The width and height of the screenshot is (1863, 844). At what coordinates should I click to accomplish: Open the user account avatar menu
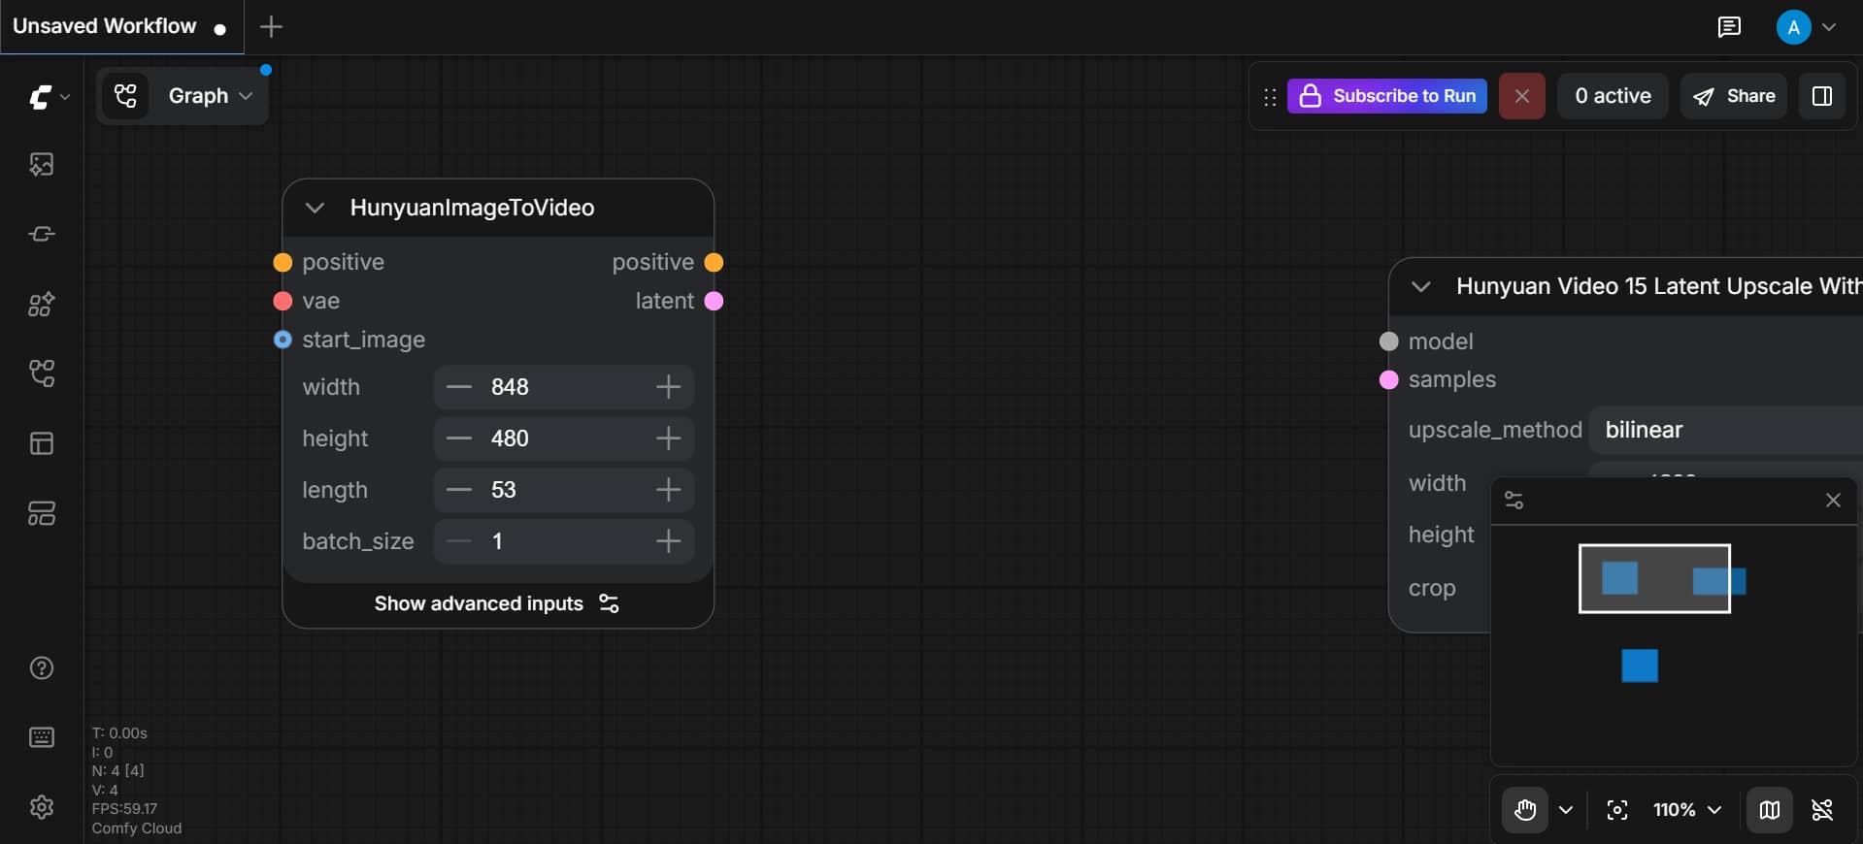click(1806, 27)
